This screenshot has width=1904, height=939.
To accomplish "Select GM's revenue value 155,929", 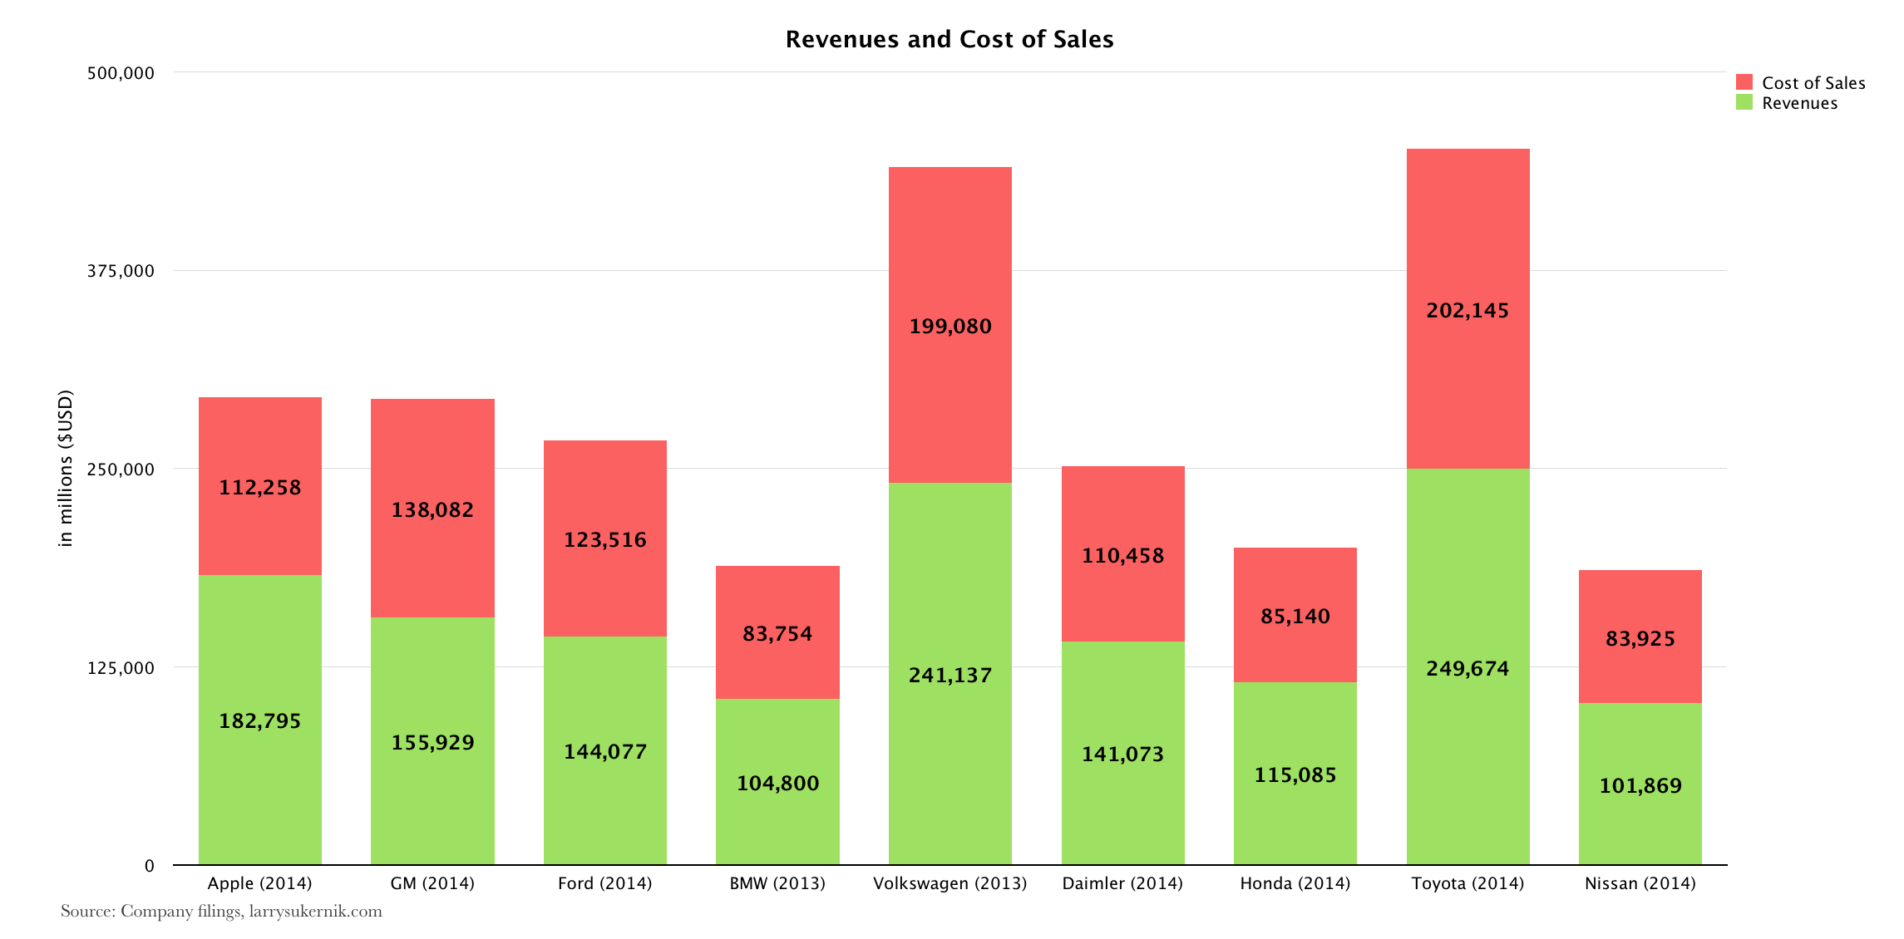I will tap(433, 742).
